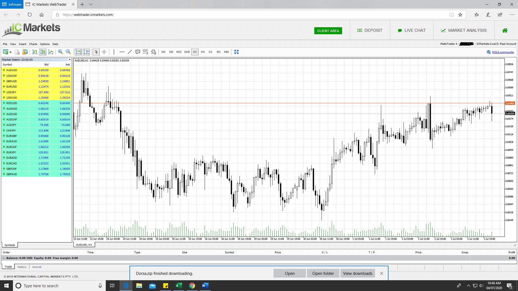Image resolution: width=518 pixels, height=291 pixels.
Task: Add a text label comment
Action: point(138,52)
